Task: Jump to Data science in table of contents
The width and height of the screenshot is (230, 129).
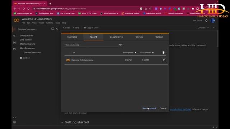Action: click(x=26, y=40)
